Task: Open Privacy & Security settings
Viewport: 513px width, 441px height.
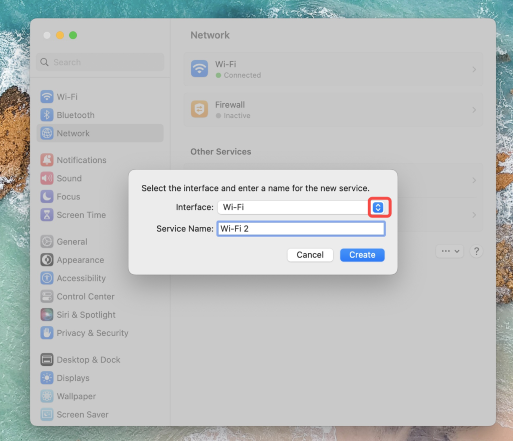Action: pyautogui.click(x=46, y=333)
